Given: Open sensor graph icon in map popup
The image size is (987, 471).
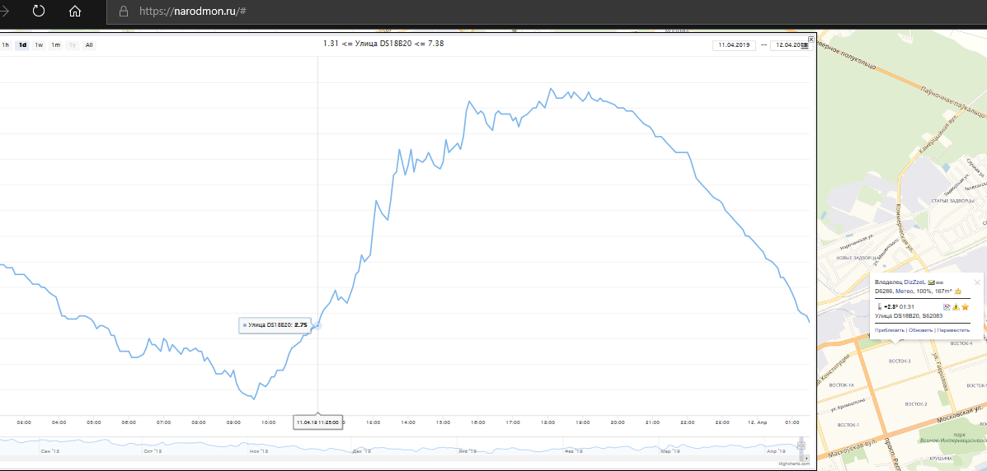Looking at the screenshot, I should (x=947, y=307).
